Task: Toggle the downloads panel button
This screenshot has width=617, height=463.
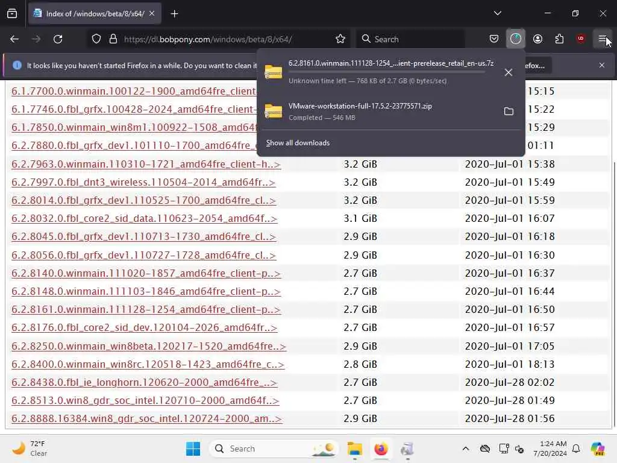Action: [x=516, y=39]
